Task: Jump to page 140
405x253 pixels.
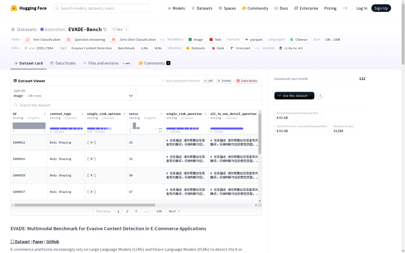Action: [159, 211]
